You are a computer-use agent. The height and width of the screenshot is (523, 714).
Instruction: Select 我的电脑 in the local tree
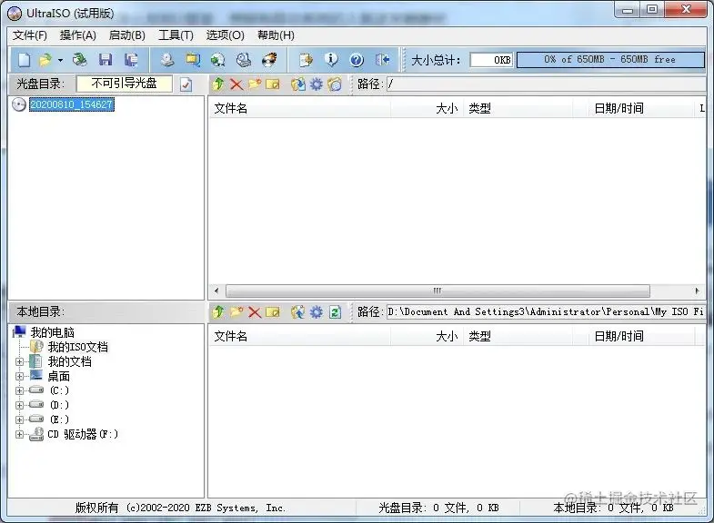[52, 332]
